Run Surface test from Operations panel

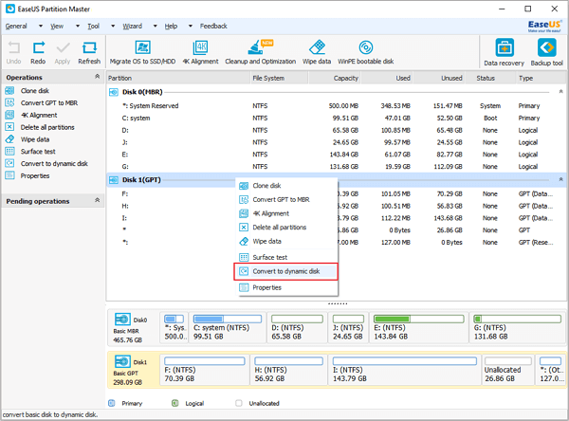pyautogui.click(x=38, y=152)
